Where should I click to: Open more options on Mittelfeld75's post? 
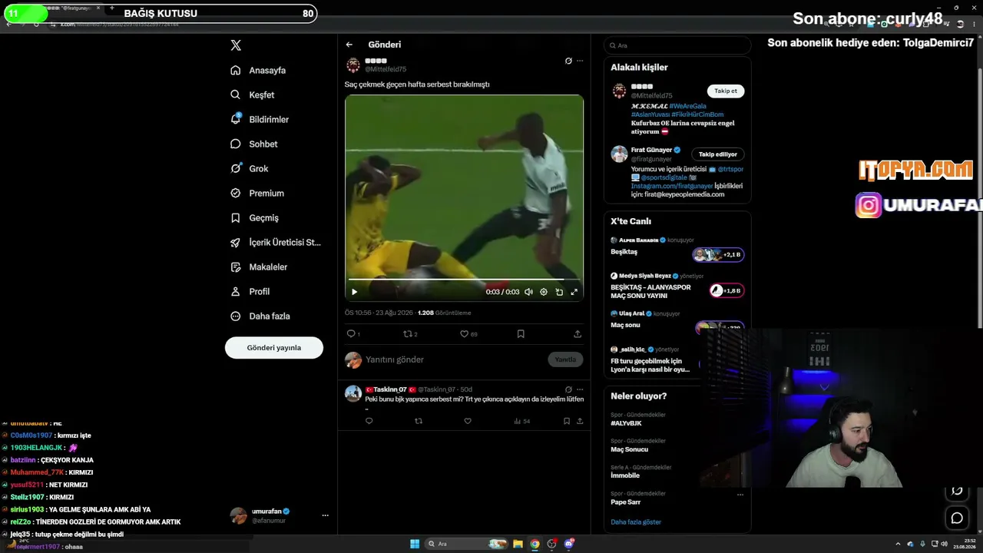coord(580,61)
